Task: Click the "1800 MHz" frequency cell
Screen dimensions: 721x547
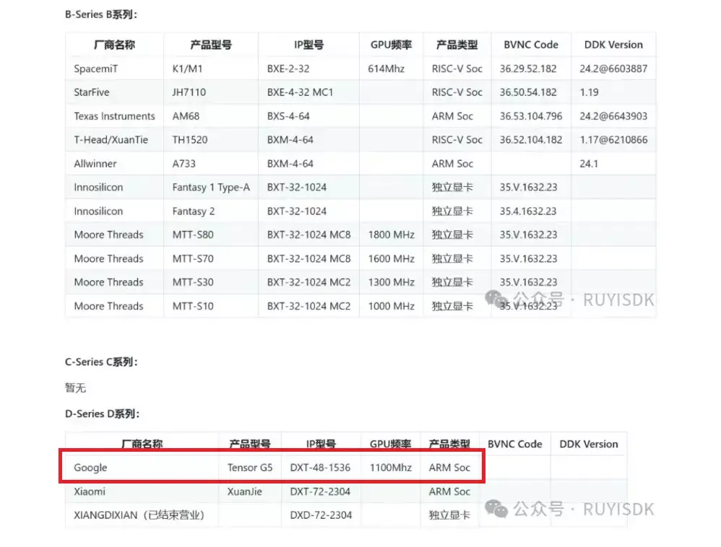Action: tap(392, 235)
